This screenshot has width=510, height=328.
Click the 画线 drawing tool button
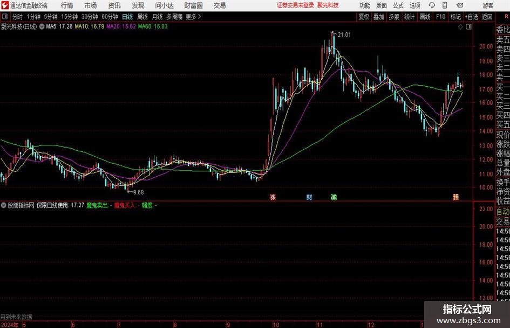click(425, 17)
